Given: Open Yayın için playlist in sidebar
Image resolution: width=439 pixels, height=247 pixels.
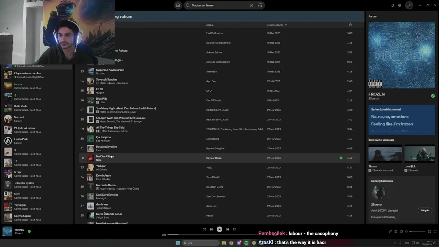Looking at the screenshot, I should [x=37, y=207].
